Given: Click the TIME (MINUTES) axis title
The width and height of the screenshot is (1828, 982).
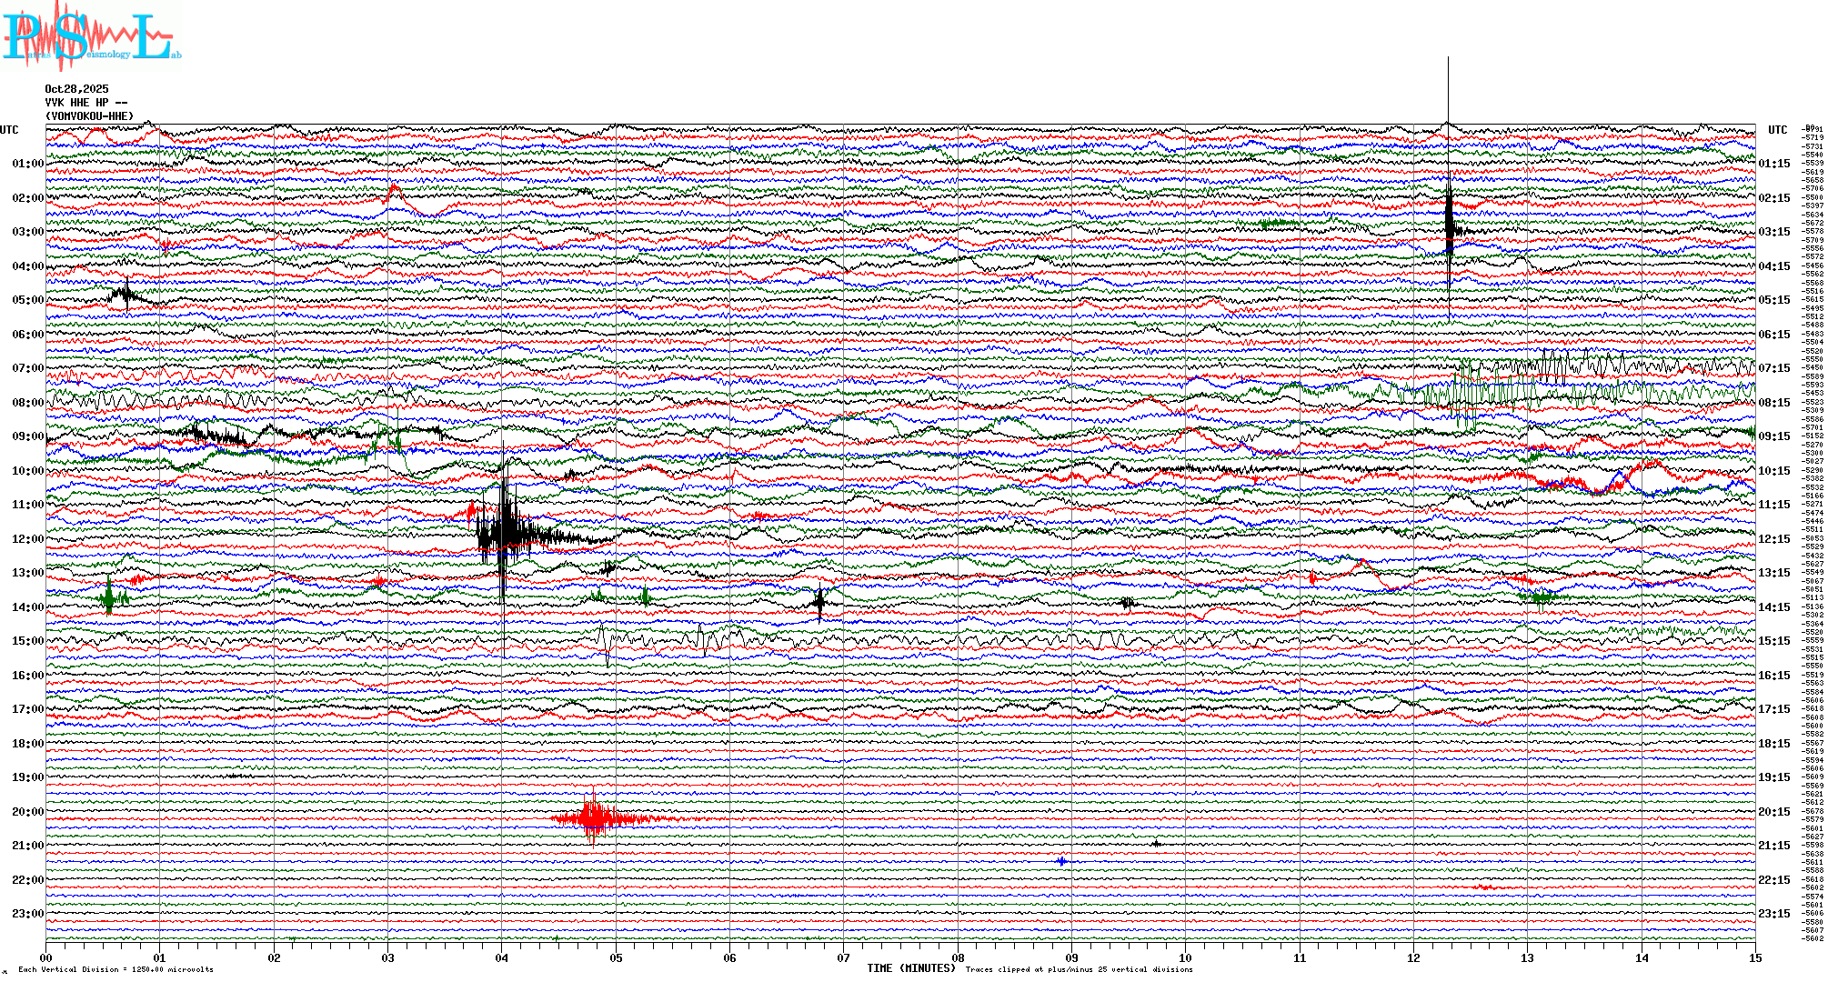Looking at the screenshot, I should point(910,968).
